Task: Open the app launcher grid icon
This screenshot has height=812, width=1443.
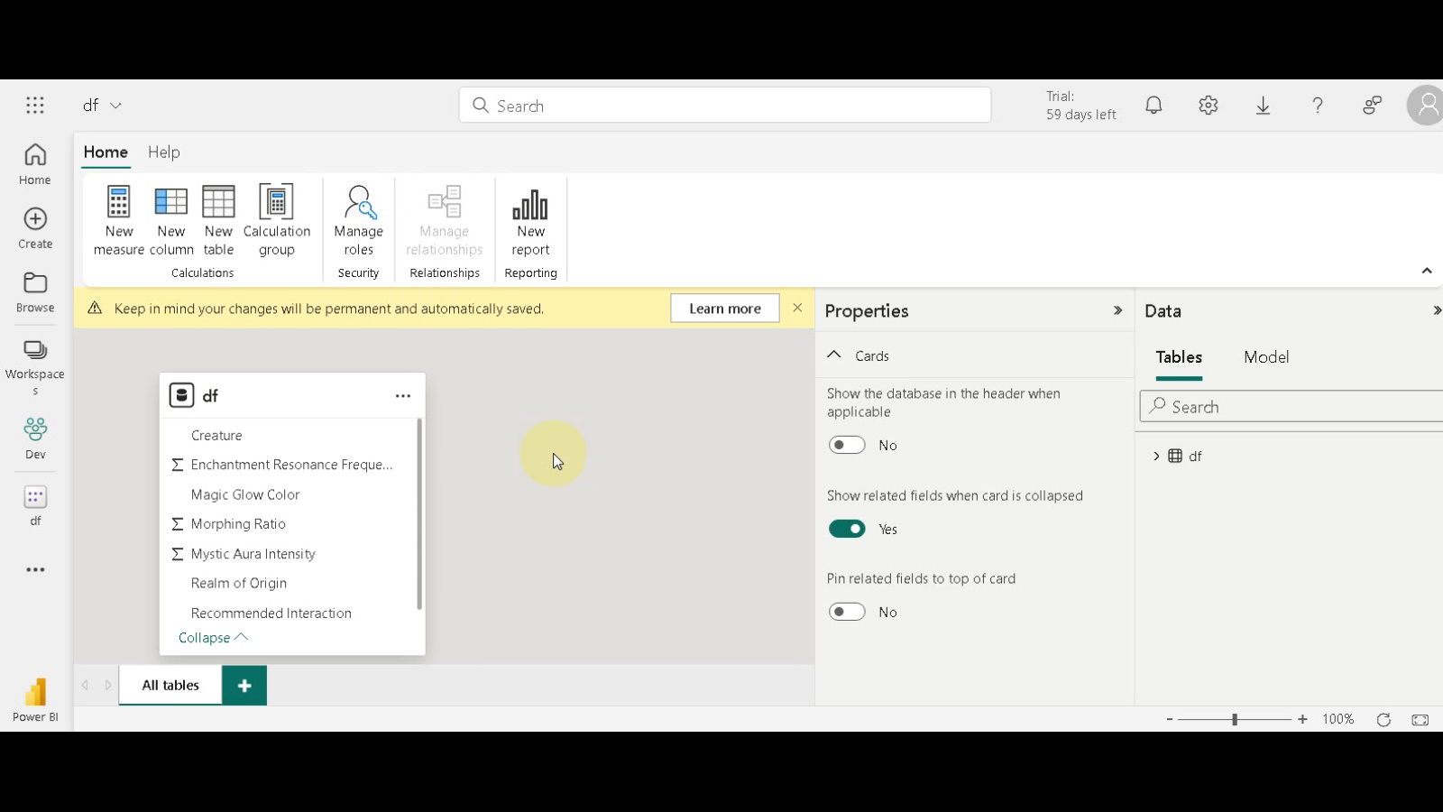Action: (x=35, y=106)
